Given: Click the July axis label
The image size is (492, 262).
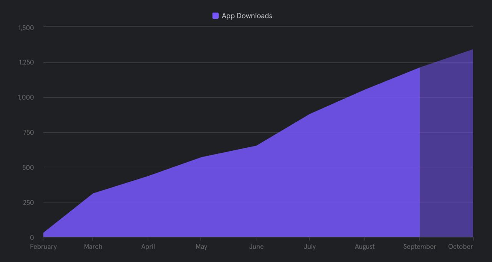Looking at the screenshot, I should [309, 247].
